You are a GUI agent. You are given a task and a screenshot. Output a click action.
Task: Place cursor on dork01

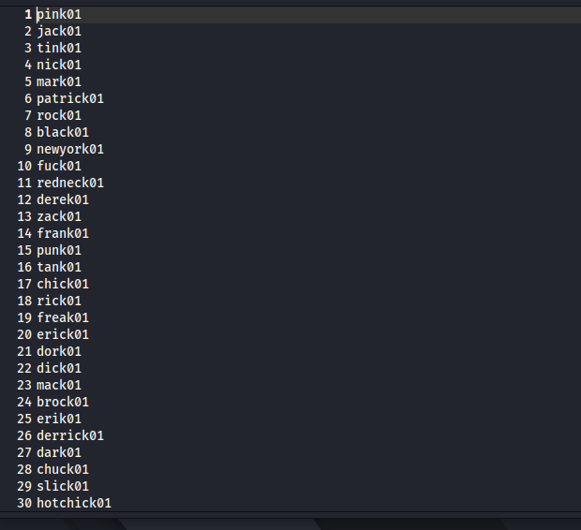coord(59,351)
